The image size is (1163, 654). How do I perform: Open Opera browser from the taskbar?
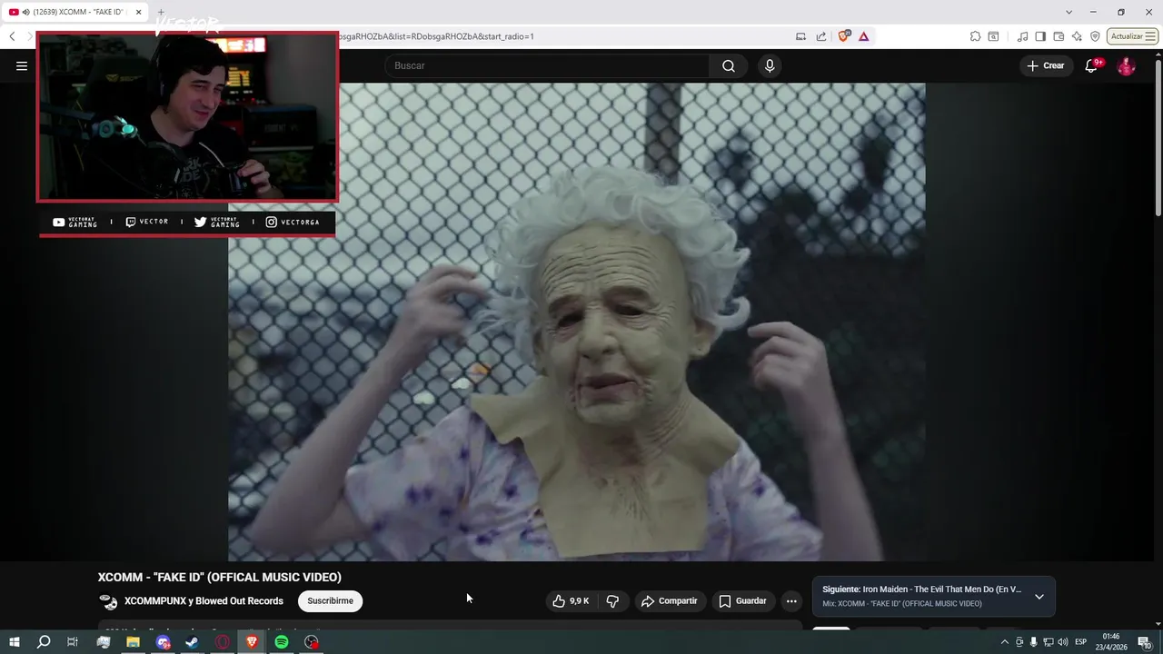point(223,642)
